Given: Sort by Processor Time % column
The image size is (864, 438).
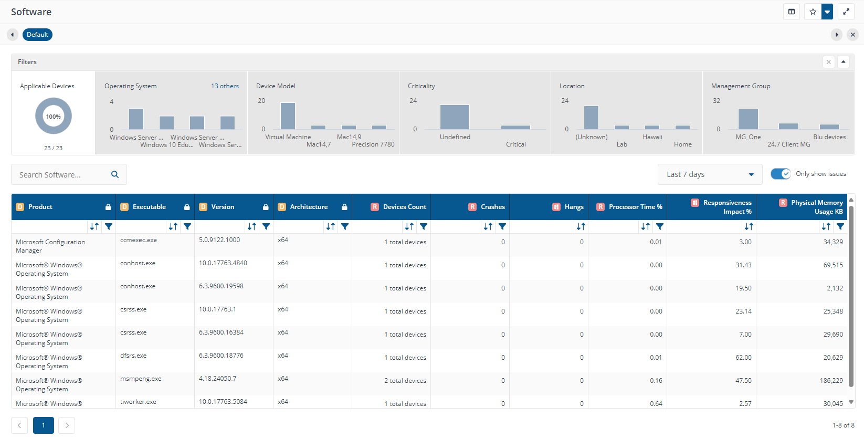Looking at the screenshot, I should tap(646, 226).
